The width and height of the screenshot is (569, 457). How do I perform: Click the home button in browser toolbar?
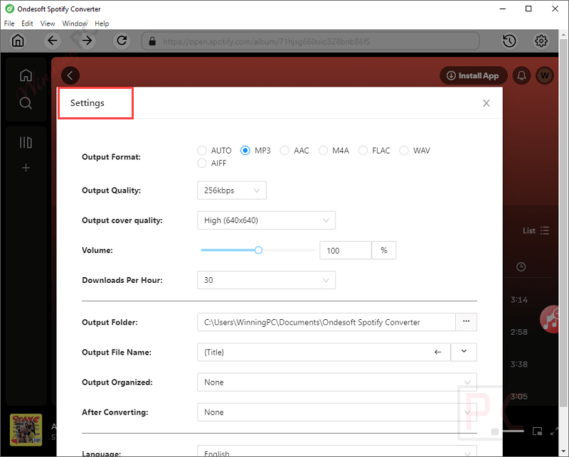(18, 41)
